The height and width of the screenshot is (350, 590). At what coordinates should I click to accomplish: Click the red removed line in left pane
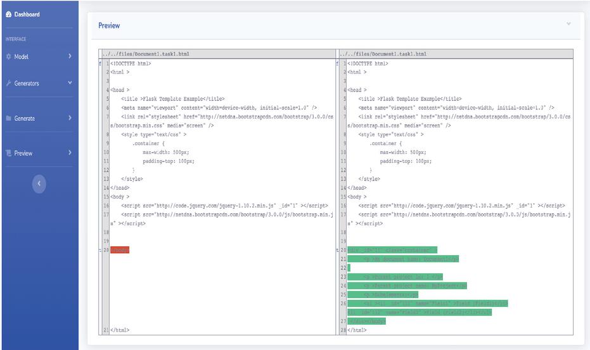click(x=119, y=250)
